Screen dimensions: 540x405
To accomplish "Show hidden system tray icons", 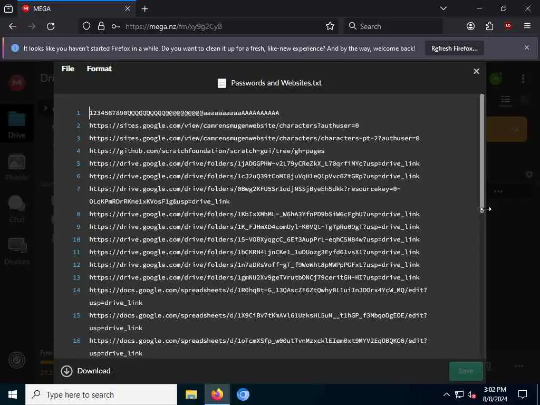I will [446, 394].
